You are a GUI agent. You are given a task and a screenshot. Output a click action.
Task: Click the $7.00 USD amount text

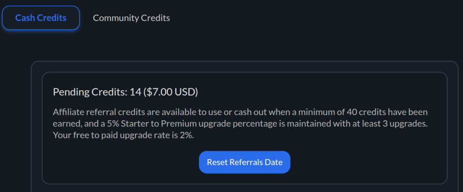[x=171, y=92]
